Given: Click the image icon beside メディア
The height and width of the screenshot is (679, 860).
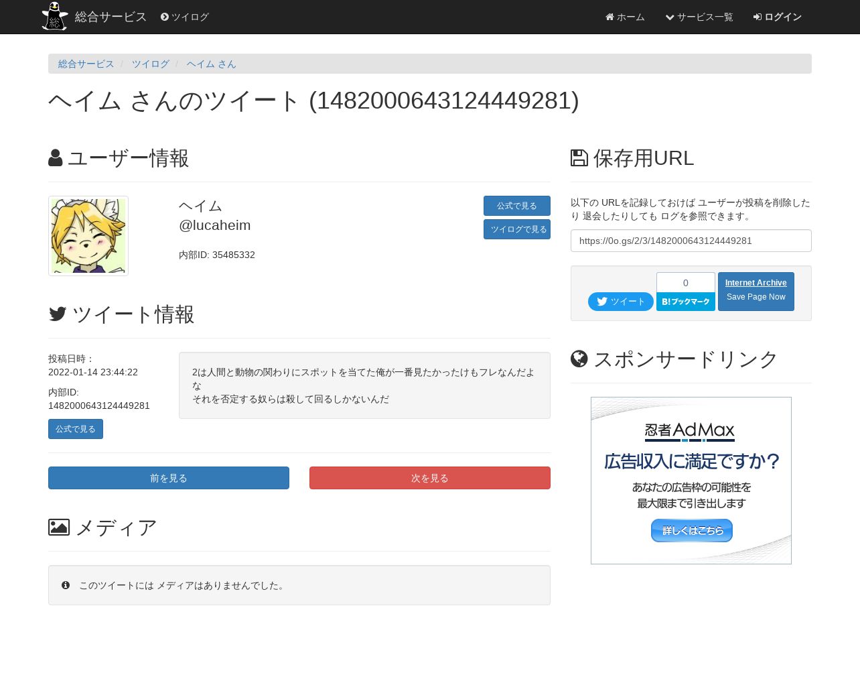Looking at the screenshot, I should point(59,528).
